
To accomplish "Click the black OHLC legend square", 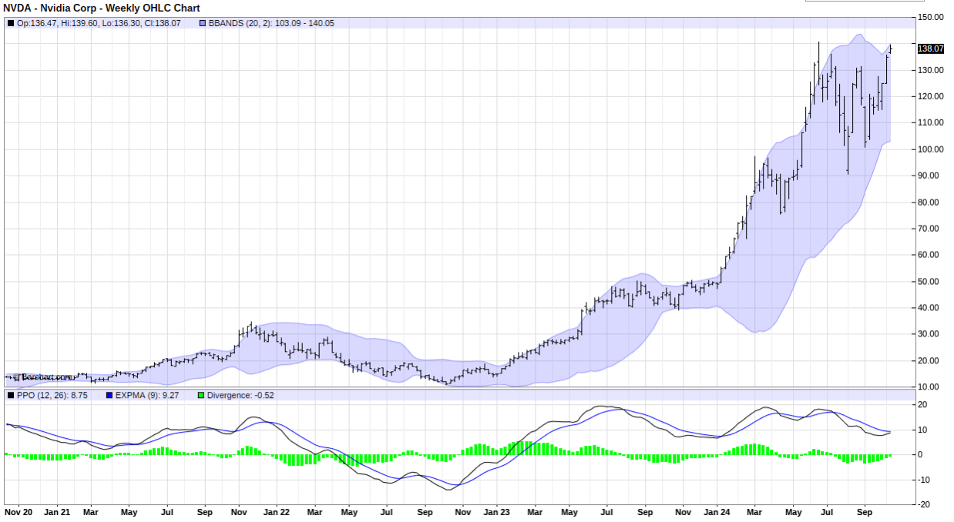I will 11,23.
